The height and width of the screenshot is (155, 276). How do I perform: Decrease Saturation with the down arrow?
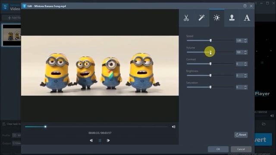tap(245, 88)
